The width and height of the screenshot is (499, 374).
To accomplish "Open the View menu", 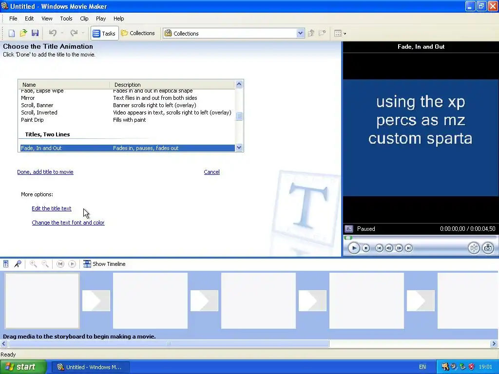I will (x=47, y=19).
